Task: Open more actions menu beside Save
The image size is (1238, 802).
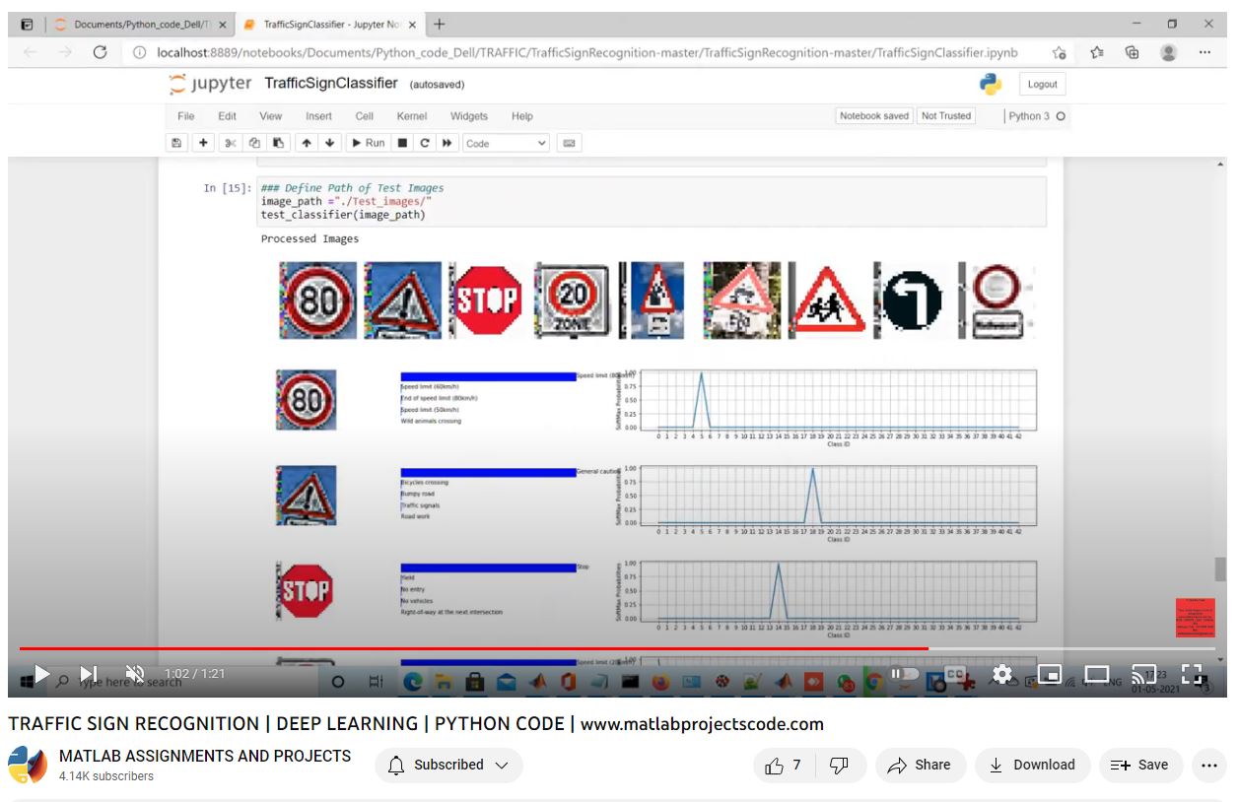Action: (1209, 765)
